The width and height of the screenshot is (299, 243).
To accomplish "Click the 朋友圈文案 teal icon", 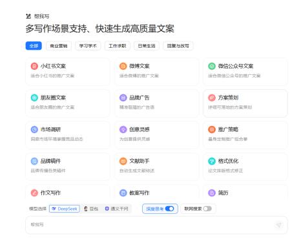I will [34, 98].
